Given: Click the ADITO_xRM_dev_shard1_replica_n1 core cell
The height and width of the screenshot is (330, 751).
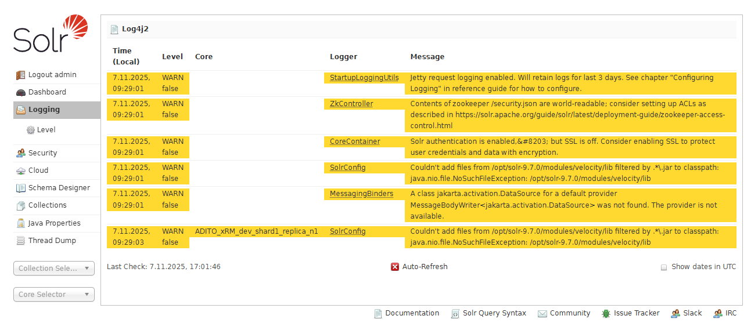Looking at the screenshot, I should point(256,231).
